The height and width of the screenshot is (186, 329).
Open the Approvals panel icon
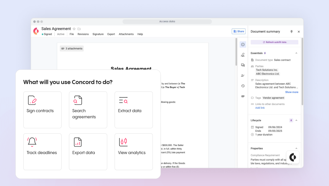(243, 75)
